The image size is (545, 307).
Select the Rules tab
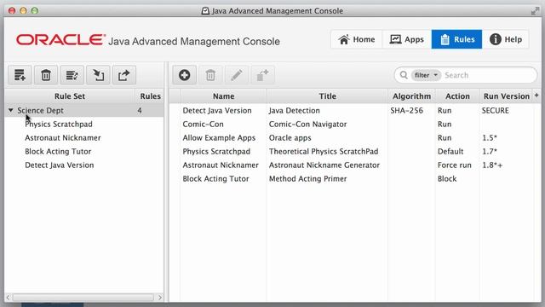[x=456, y=39]
